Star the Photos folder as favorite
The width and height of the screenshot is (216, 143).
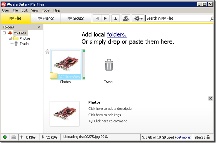point(47,52)
